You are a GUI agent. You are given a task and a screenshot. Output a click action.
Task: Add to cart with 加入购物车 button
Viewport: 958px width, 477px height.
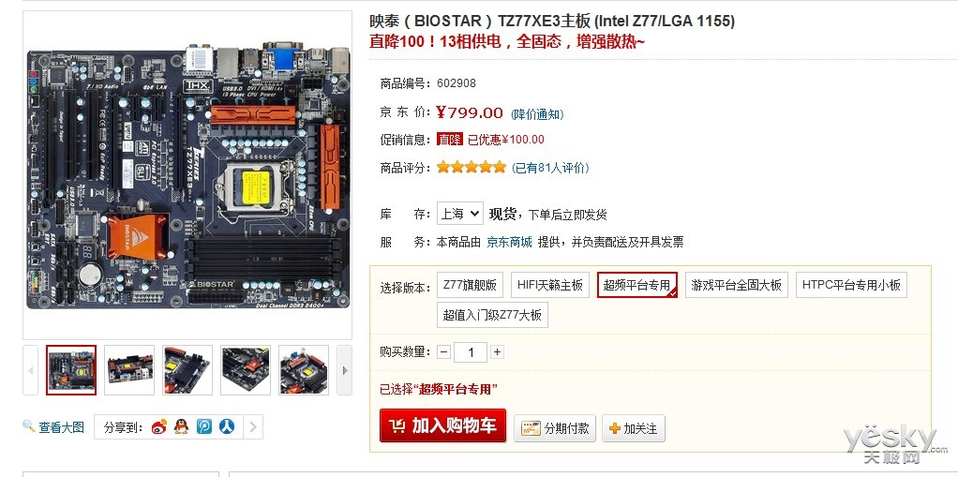[x=443, y=425]
